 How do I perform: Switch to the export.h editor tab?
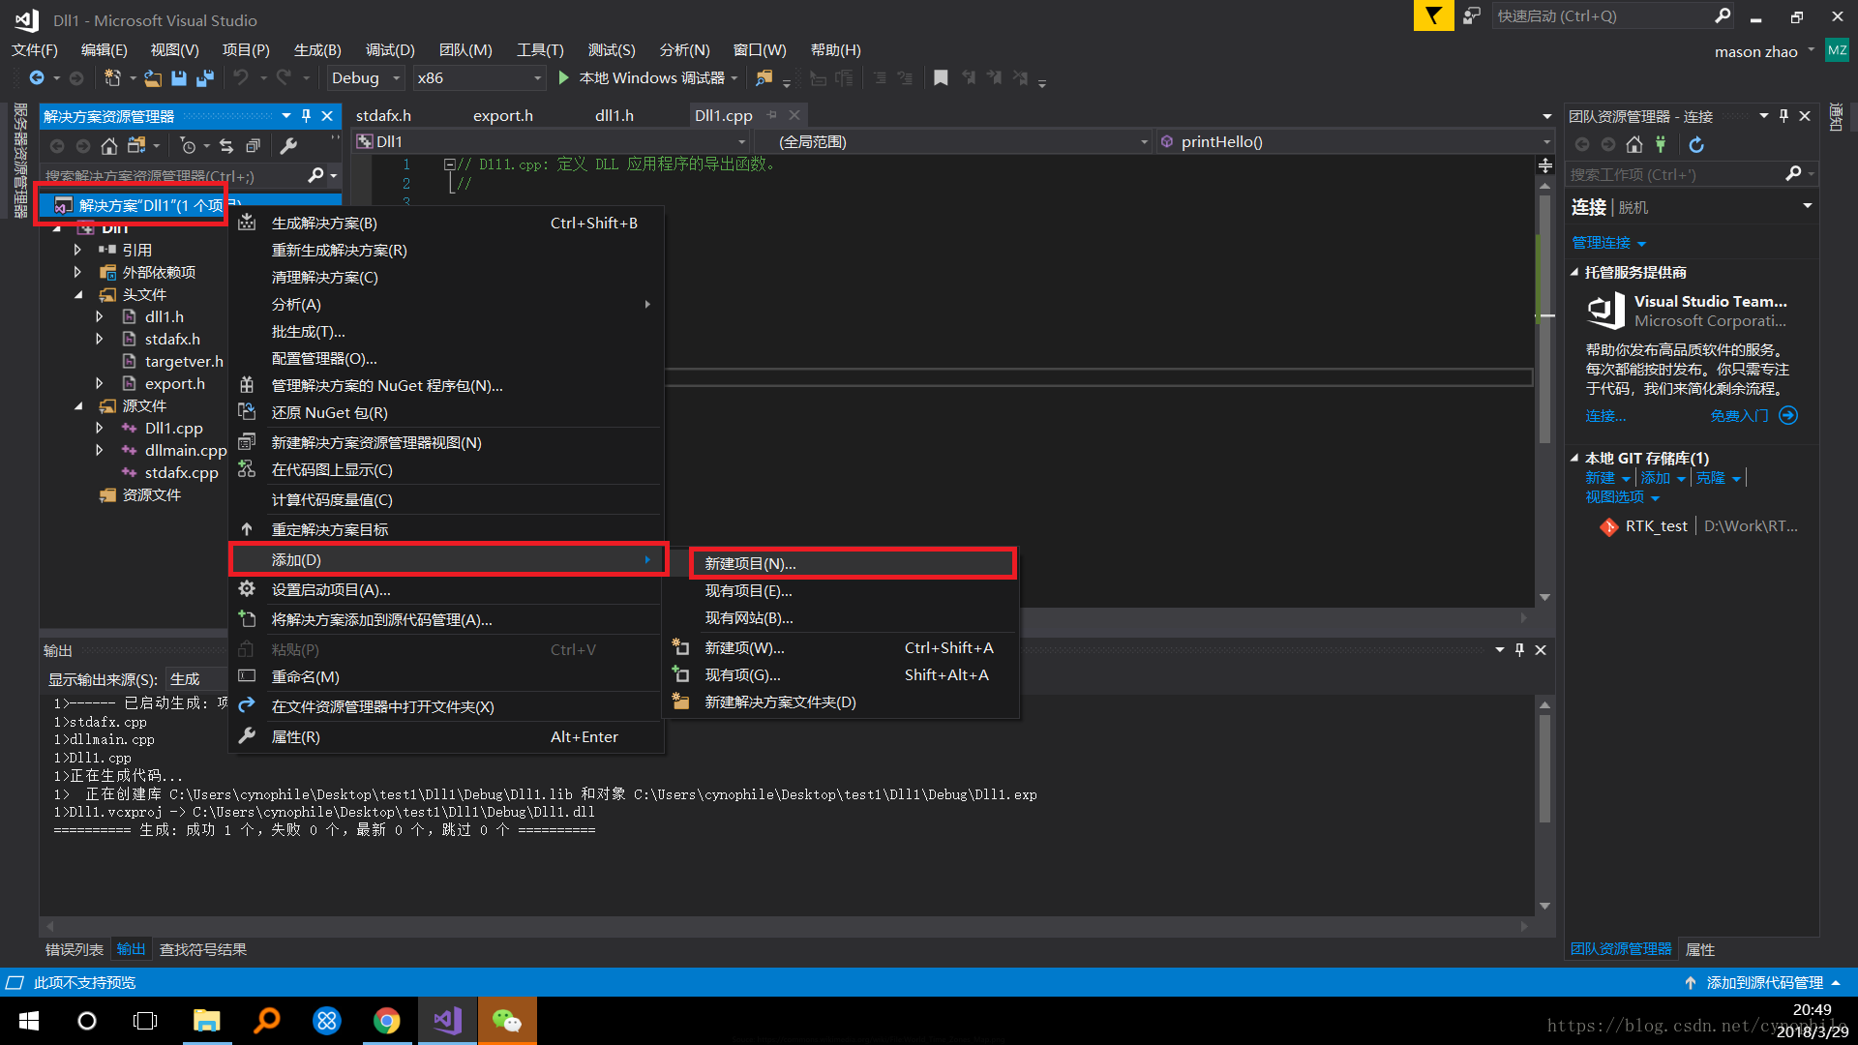coord(503,115)
